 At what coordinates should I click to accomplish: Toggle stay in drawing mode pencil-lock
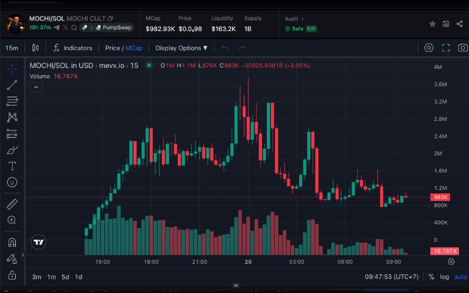(12, 258)
